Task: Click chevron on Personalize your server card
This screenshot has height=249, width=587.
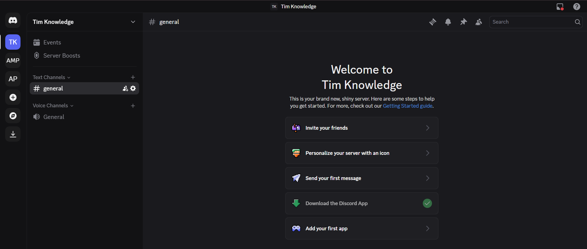Action: coord(428,153)
